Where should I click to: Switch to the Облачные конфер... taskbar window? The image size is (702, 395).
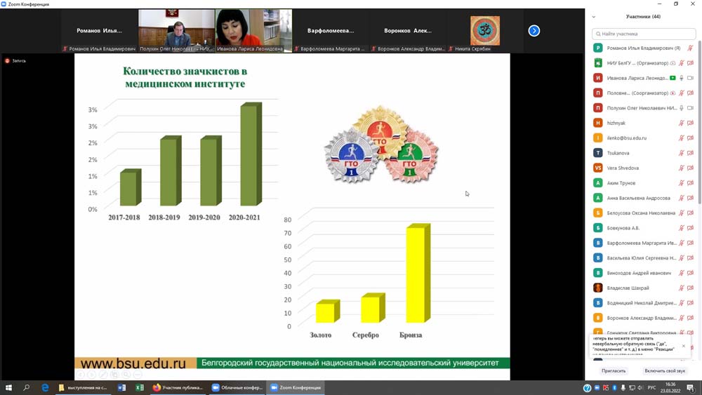[x=237, y=387]
